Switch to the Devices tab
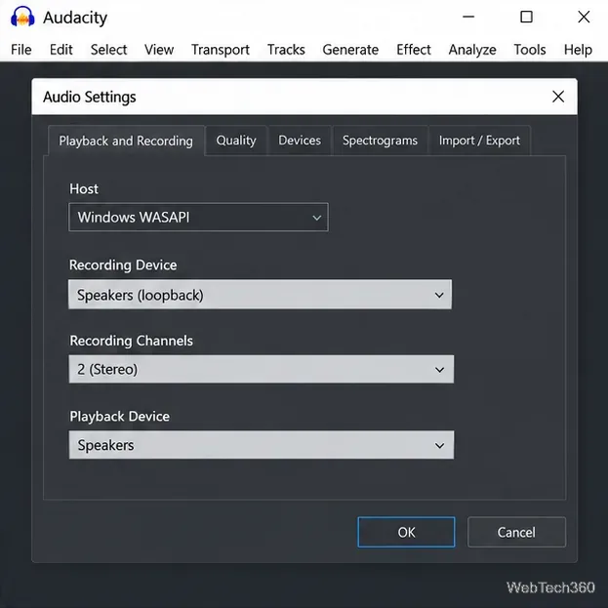This screenshot has width=608, height=608. (300, 141)
